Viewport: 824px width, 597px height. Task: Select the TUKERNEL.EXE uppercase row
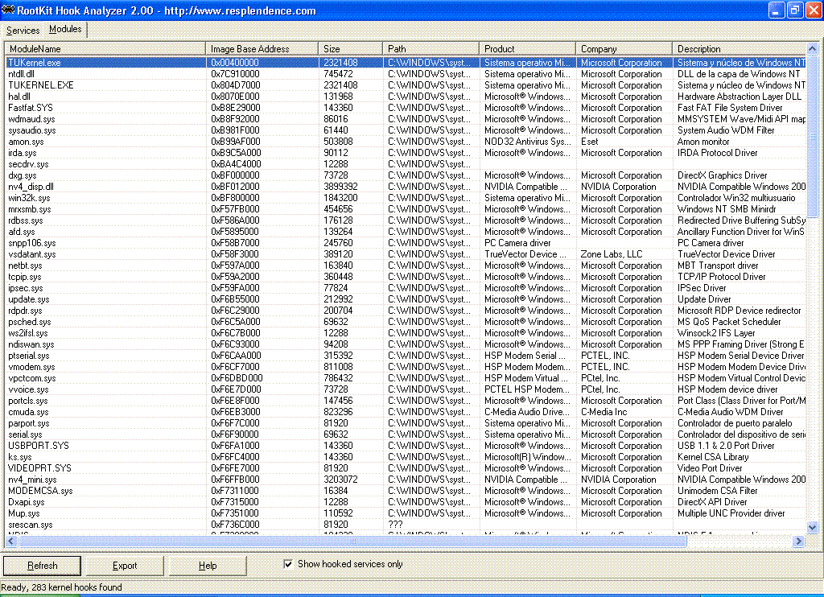point(406,85)
